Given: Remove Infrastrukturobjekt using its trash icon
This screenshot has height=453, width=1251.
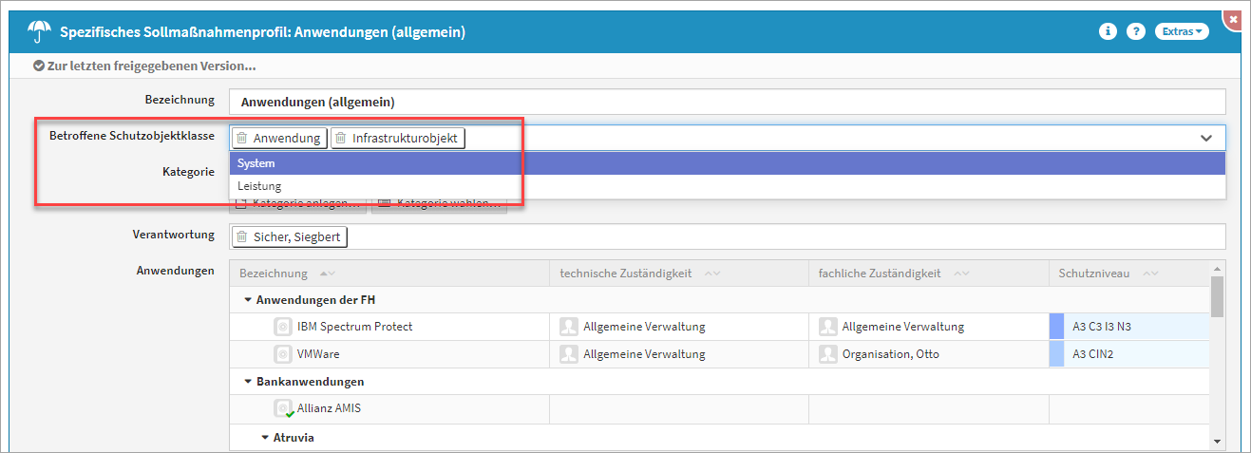Looking at the screenshot, I should point(341,138).
